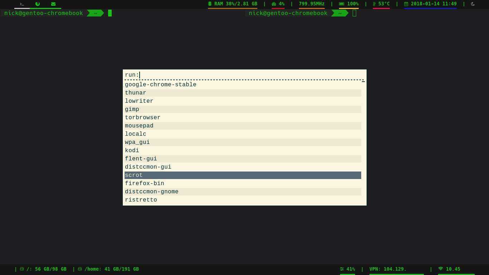Focus the run: input field
The height and width of the screenshot is (275, 489).
pos(245,75)
